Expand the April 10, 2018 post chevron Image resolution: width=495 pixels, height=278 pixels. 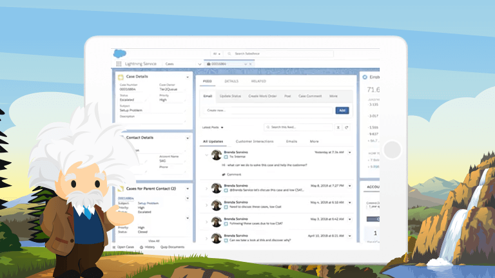pyautogui.click(x=206, y=239)
